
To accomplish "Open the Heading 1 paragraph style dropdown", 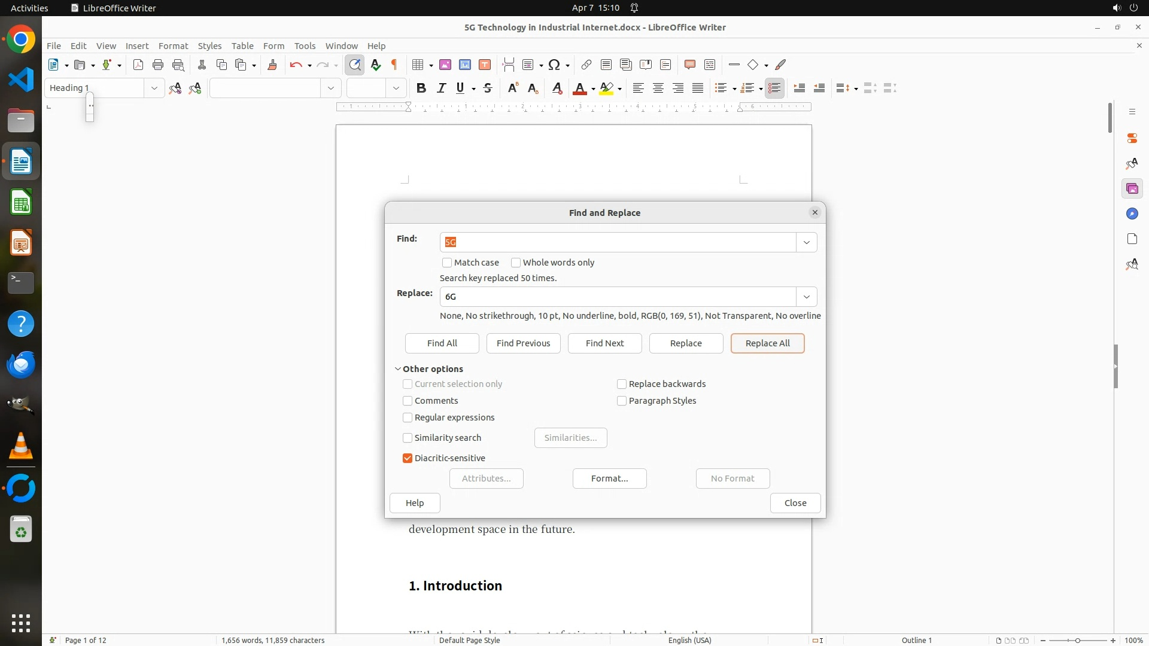I will click(154, 88).
